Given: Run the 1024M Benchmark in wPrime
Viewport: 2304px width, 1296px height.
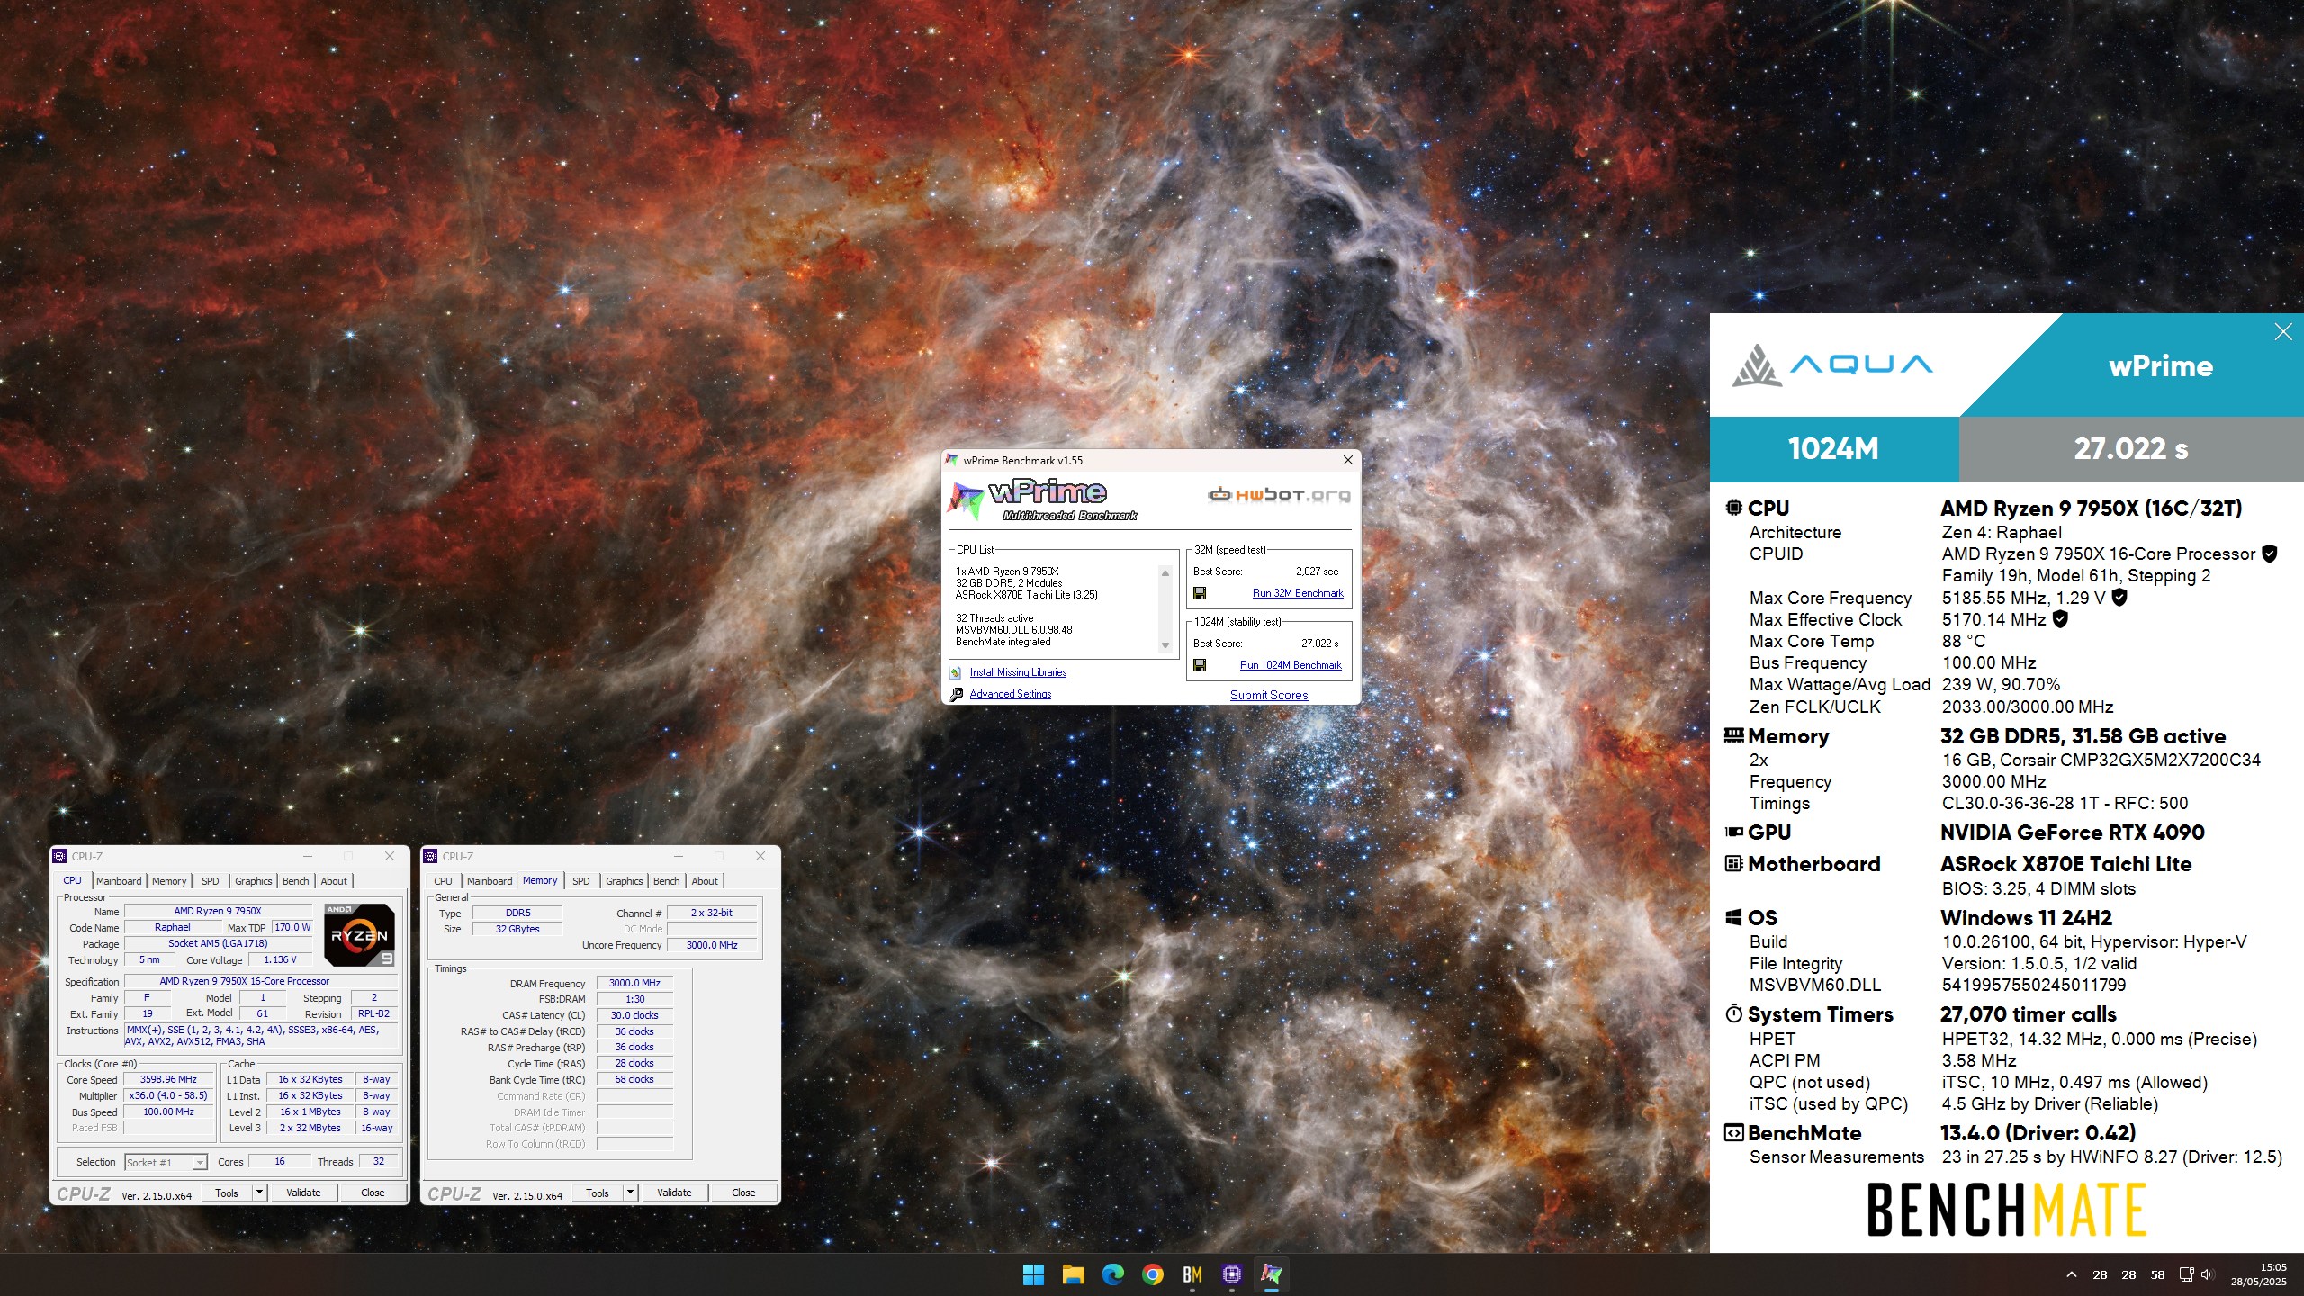Looking at the screenshot, I should 1291,665.
